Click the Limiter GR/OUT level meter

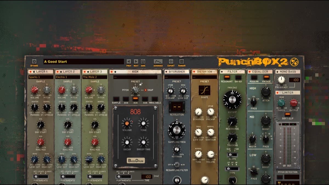coord(287,145)
